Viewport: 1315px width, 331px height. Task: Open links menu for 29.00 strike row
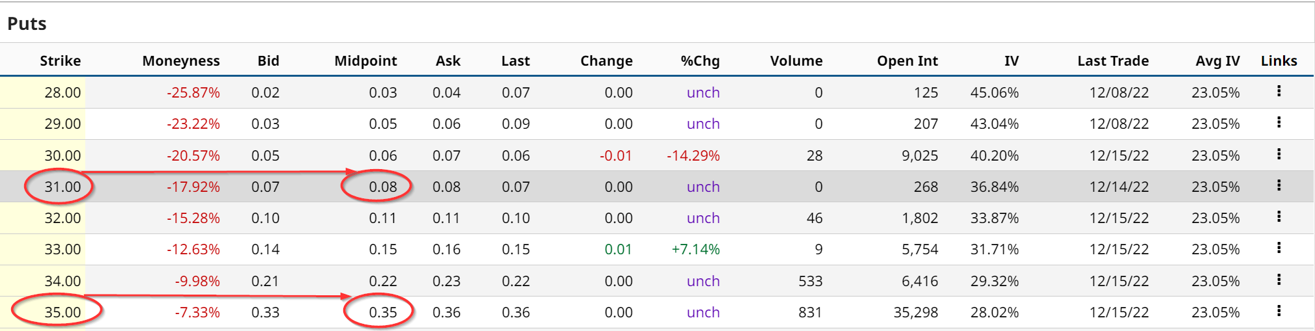click(x=1279, y=123)
